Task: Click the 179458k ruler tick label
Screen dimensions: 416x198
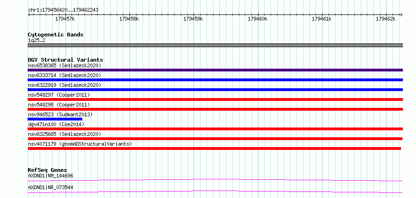Action: [129, 19]
